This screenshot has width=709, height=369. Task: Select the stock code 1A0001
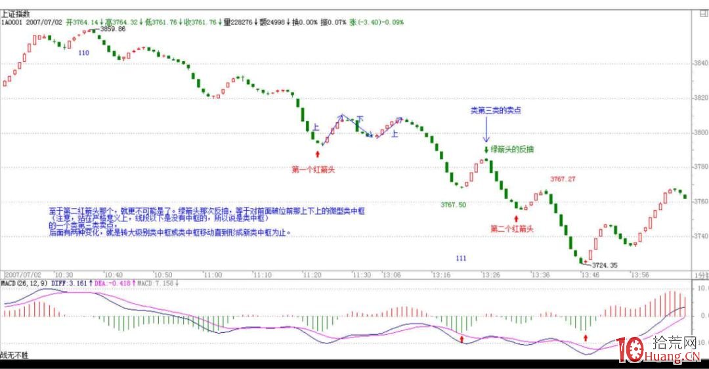(12, 22)
